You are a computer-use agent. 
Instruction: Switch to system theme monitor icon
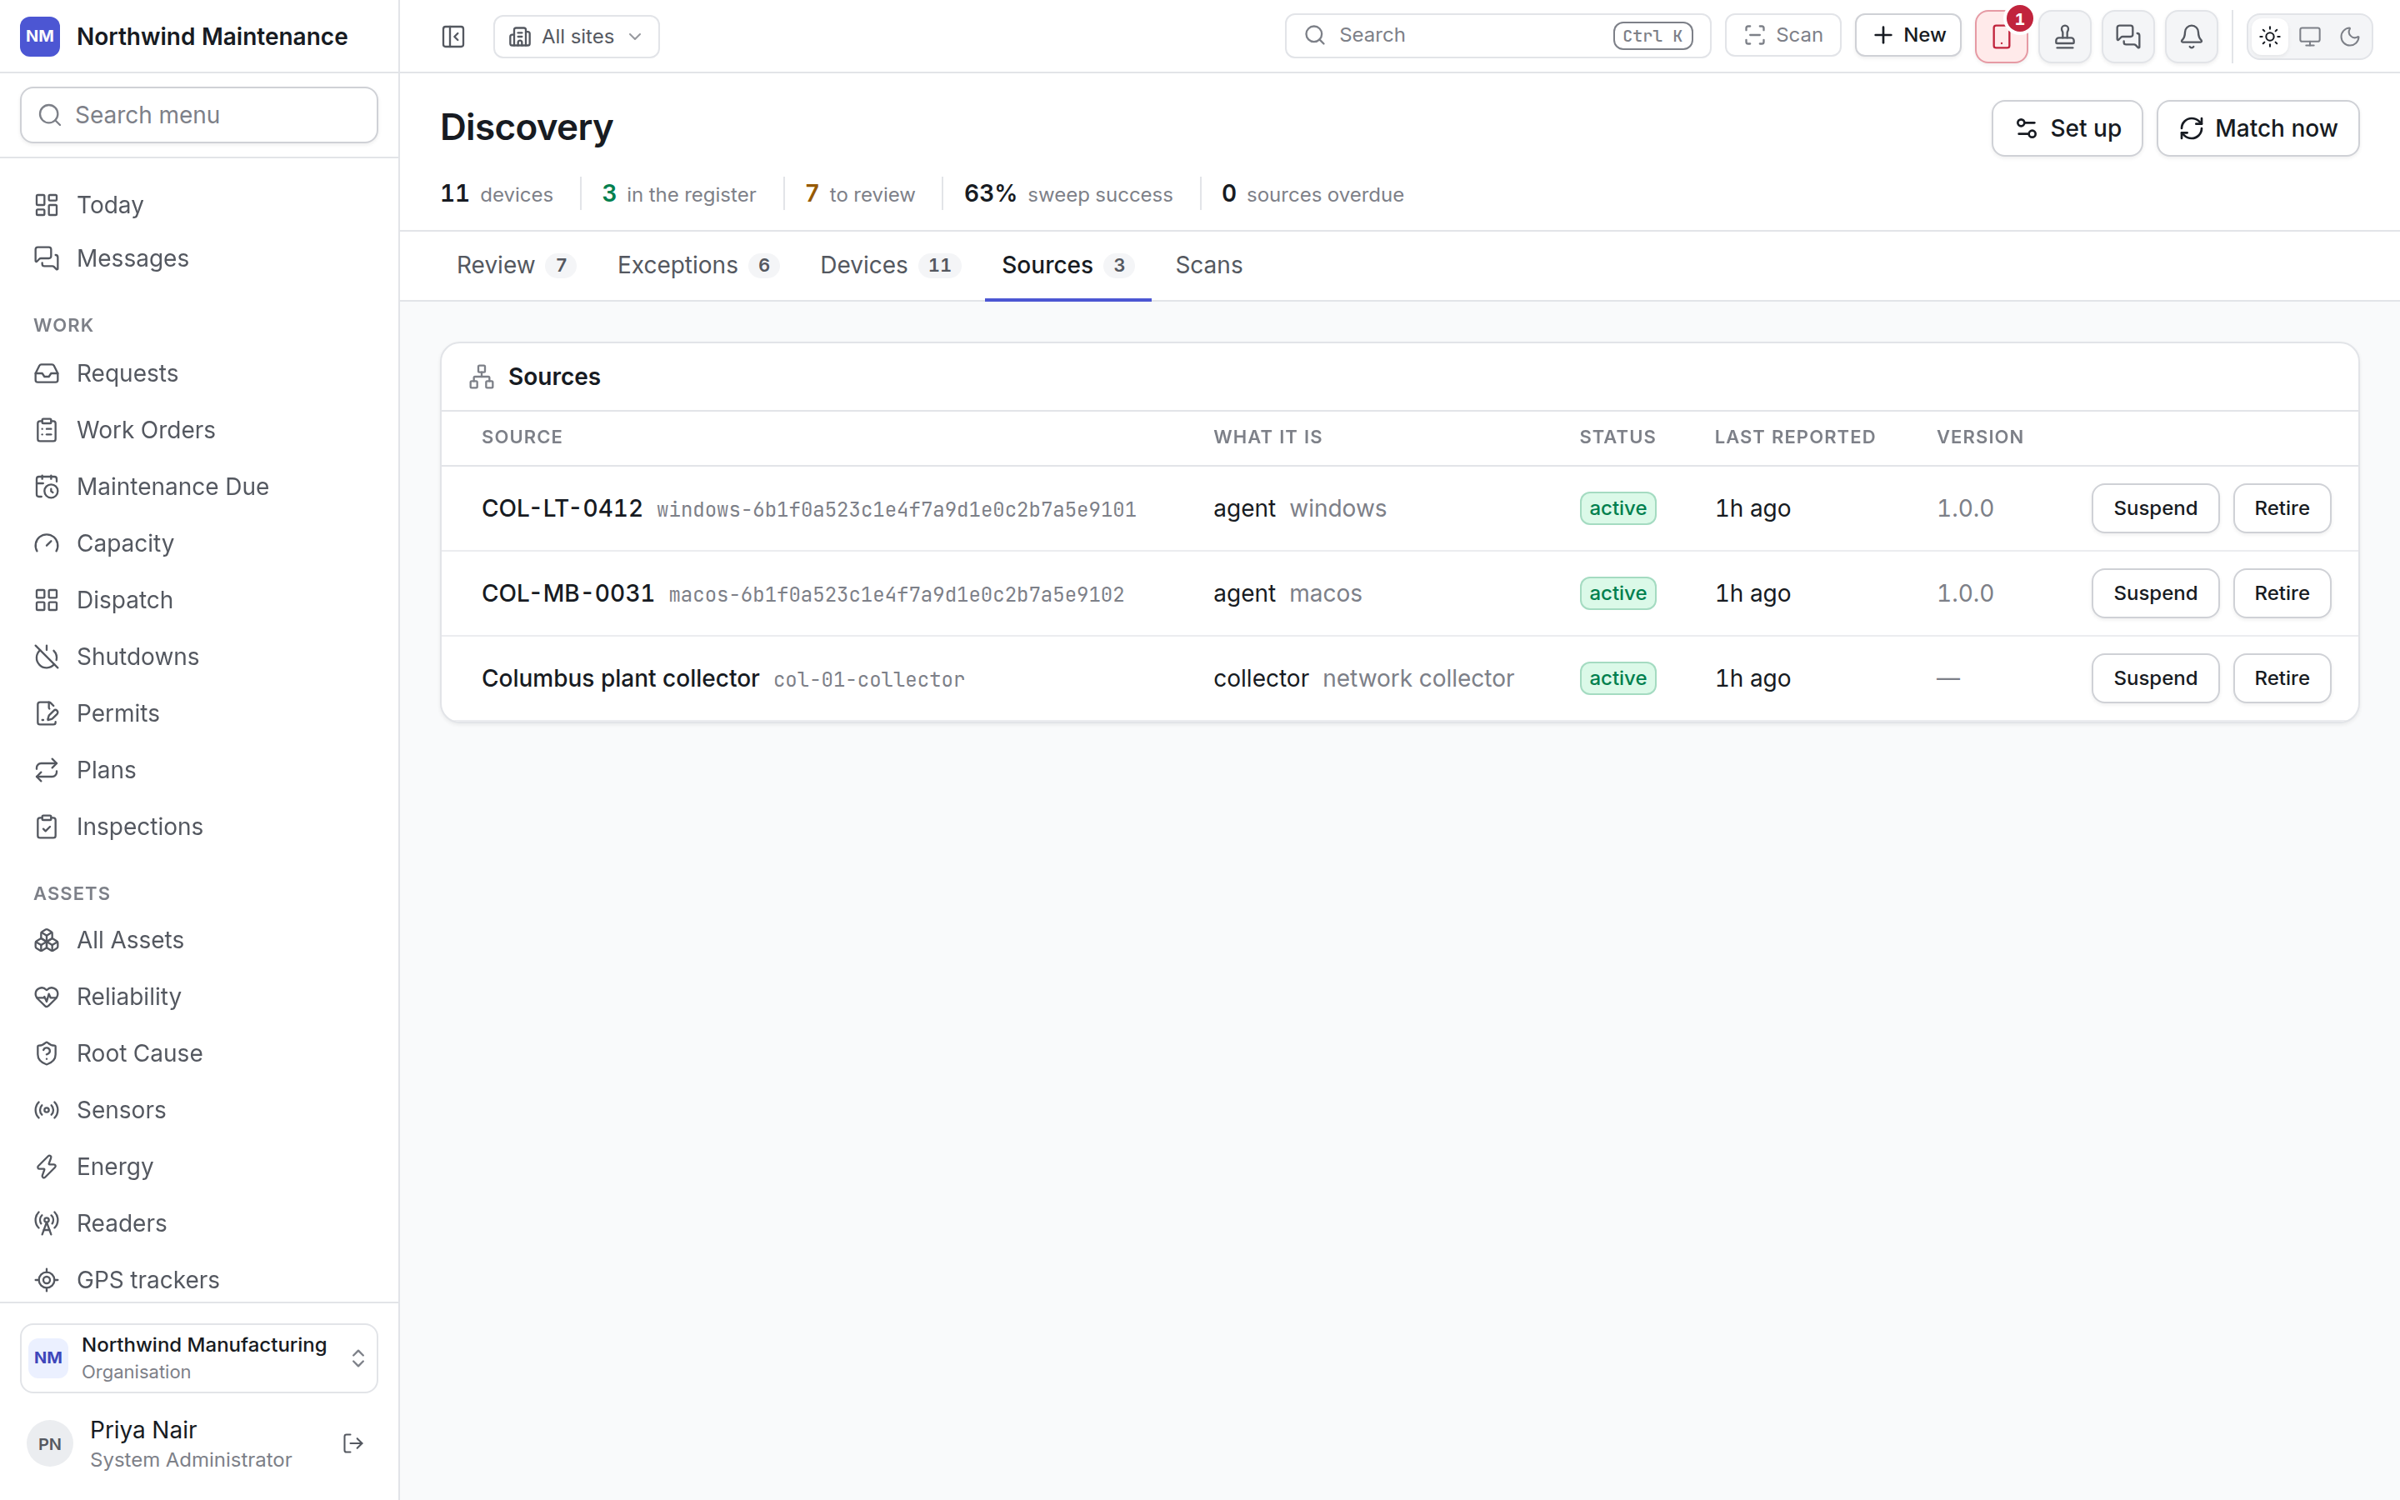click(2310, 37)
